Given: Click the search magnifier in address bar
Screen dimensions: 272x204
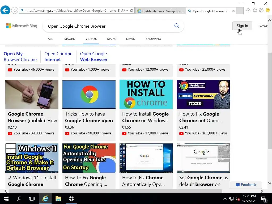Looking at the screenshot, I should pyautogui.click(x=123, y=11).
